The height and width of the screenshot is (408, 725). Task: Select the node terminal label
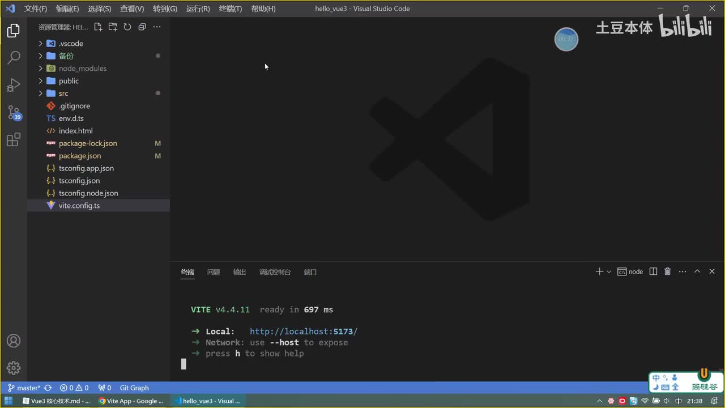coord(630,271)
